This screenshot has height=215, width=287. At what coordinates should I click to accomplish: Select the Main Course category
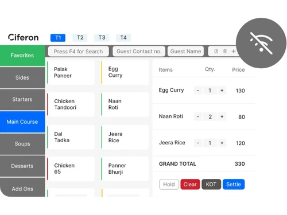22,122
